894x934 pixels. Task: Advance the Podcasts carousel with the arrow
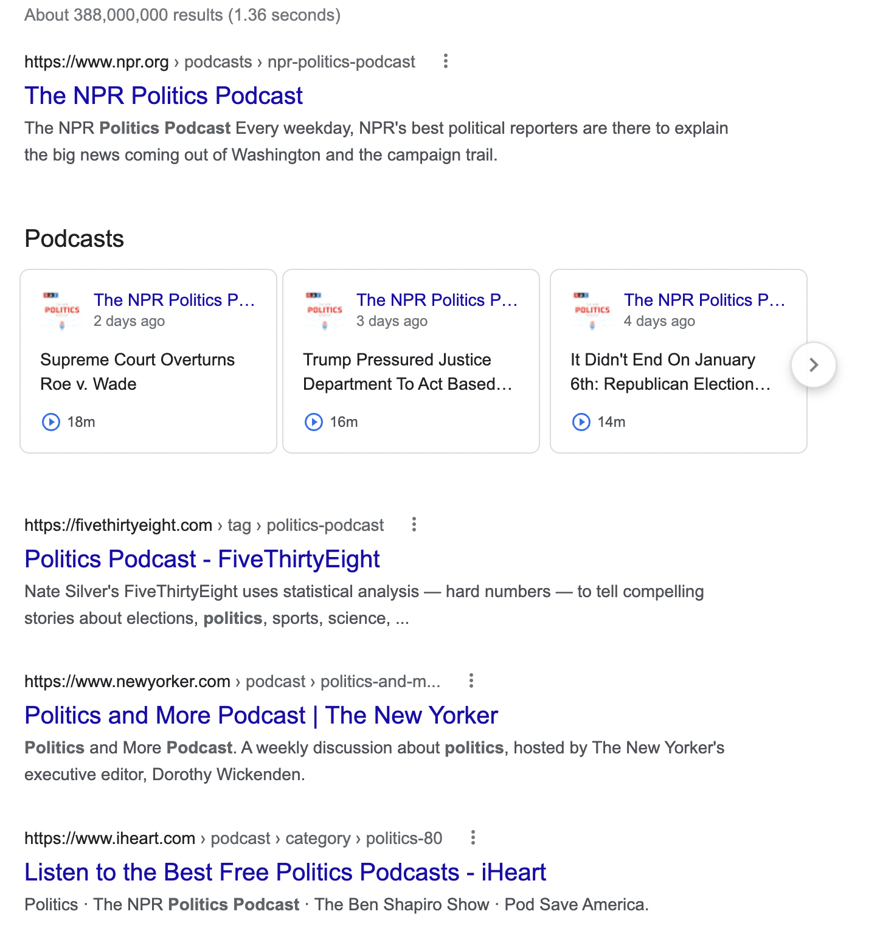coord(814,364)
